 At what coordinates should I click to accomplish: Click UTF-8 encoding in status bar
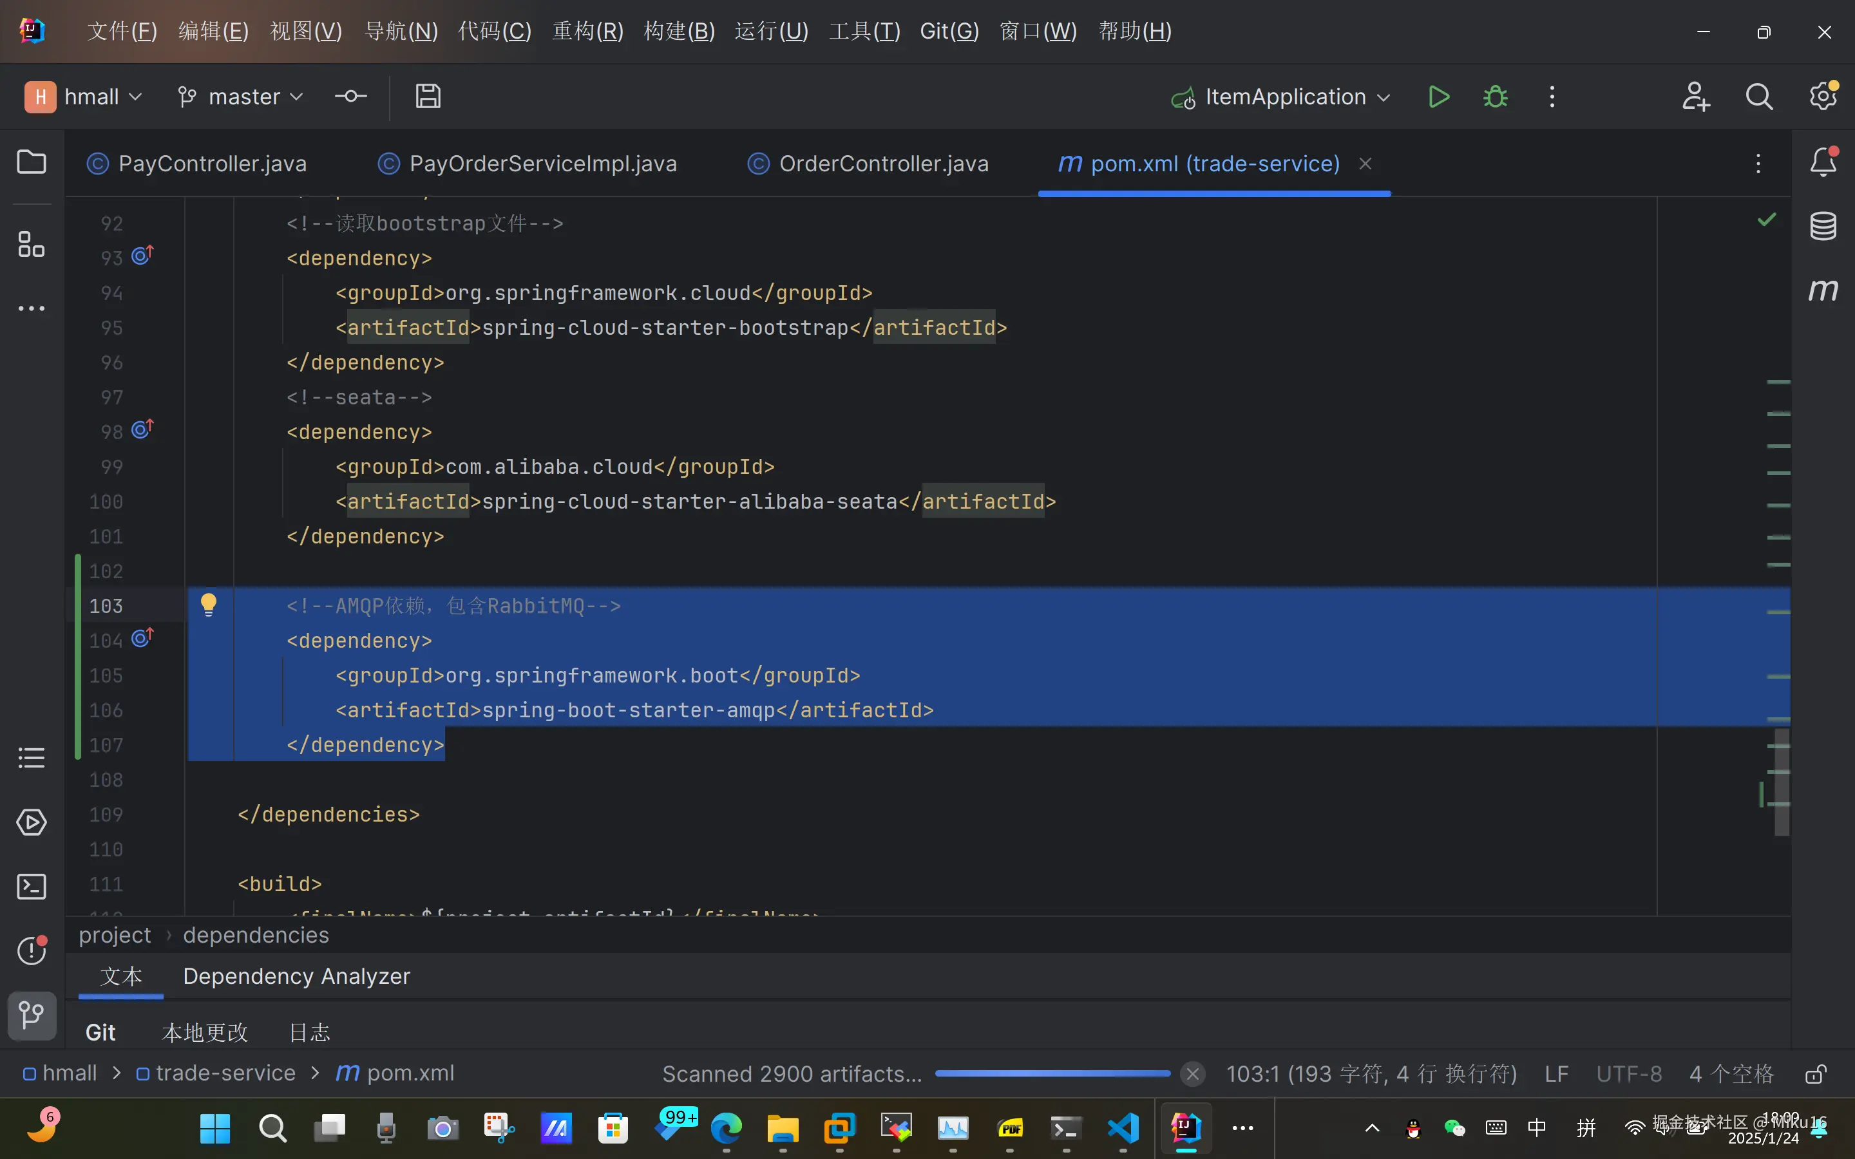click(1629, 1073)
